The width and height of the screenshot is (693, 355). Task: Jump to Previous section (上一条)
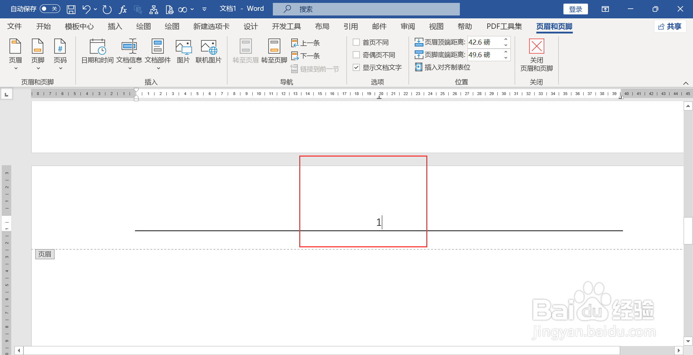[x=305, y=43]
